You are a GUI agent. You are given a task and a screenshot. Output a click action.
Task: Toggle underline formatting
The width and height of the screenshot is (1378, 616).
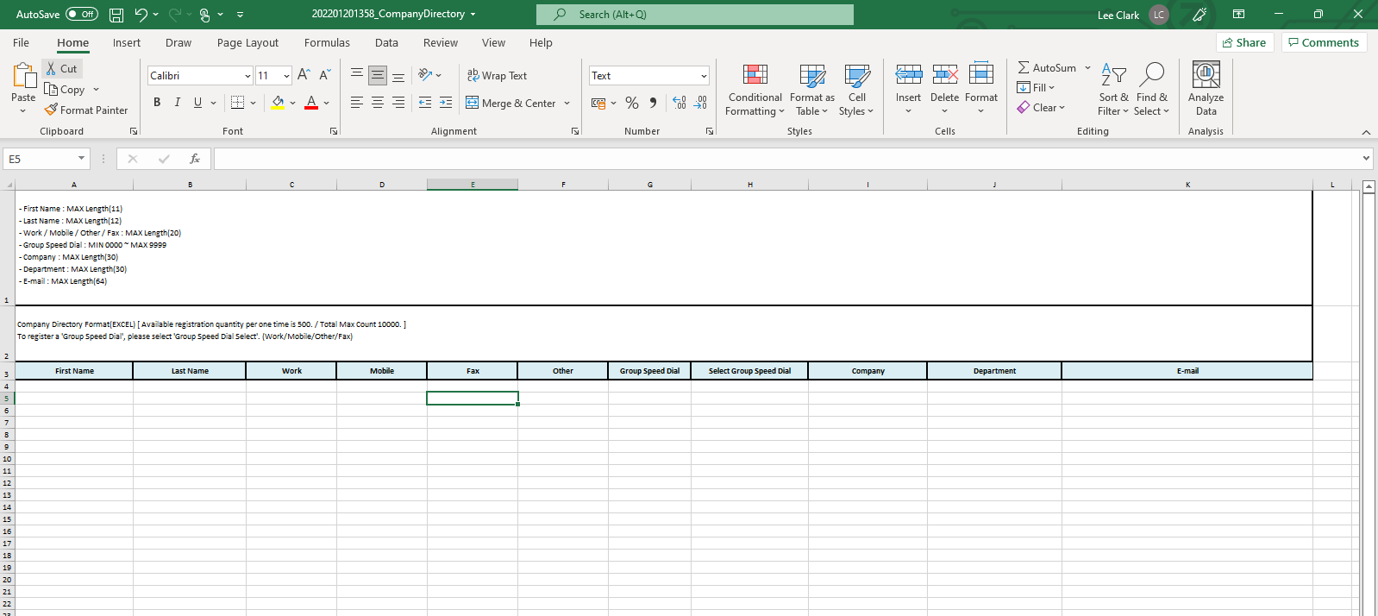coord(197,103)
